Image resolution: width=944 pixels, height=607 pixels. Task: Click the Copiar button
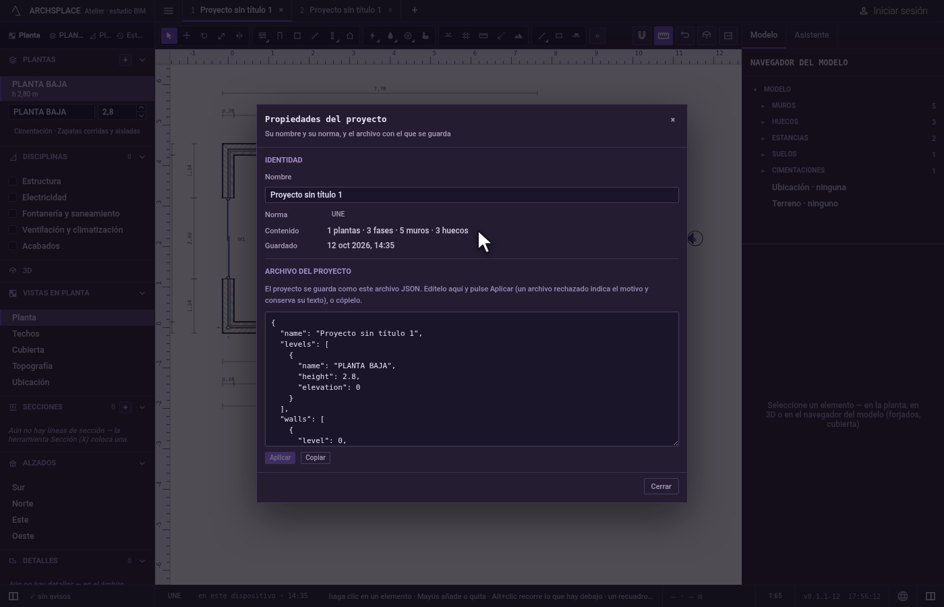coord(316,458)
